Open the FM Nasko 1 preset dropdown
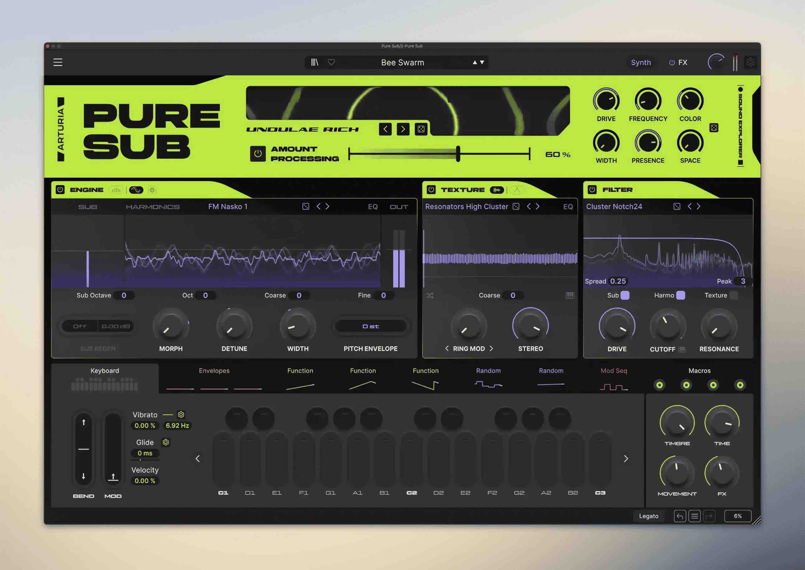Viewport: 805px width, 570px height. [x=228, y=206]
